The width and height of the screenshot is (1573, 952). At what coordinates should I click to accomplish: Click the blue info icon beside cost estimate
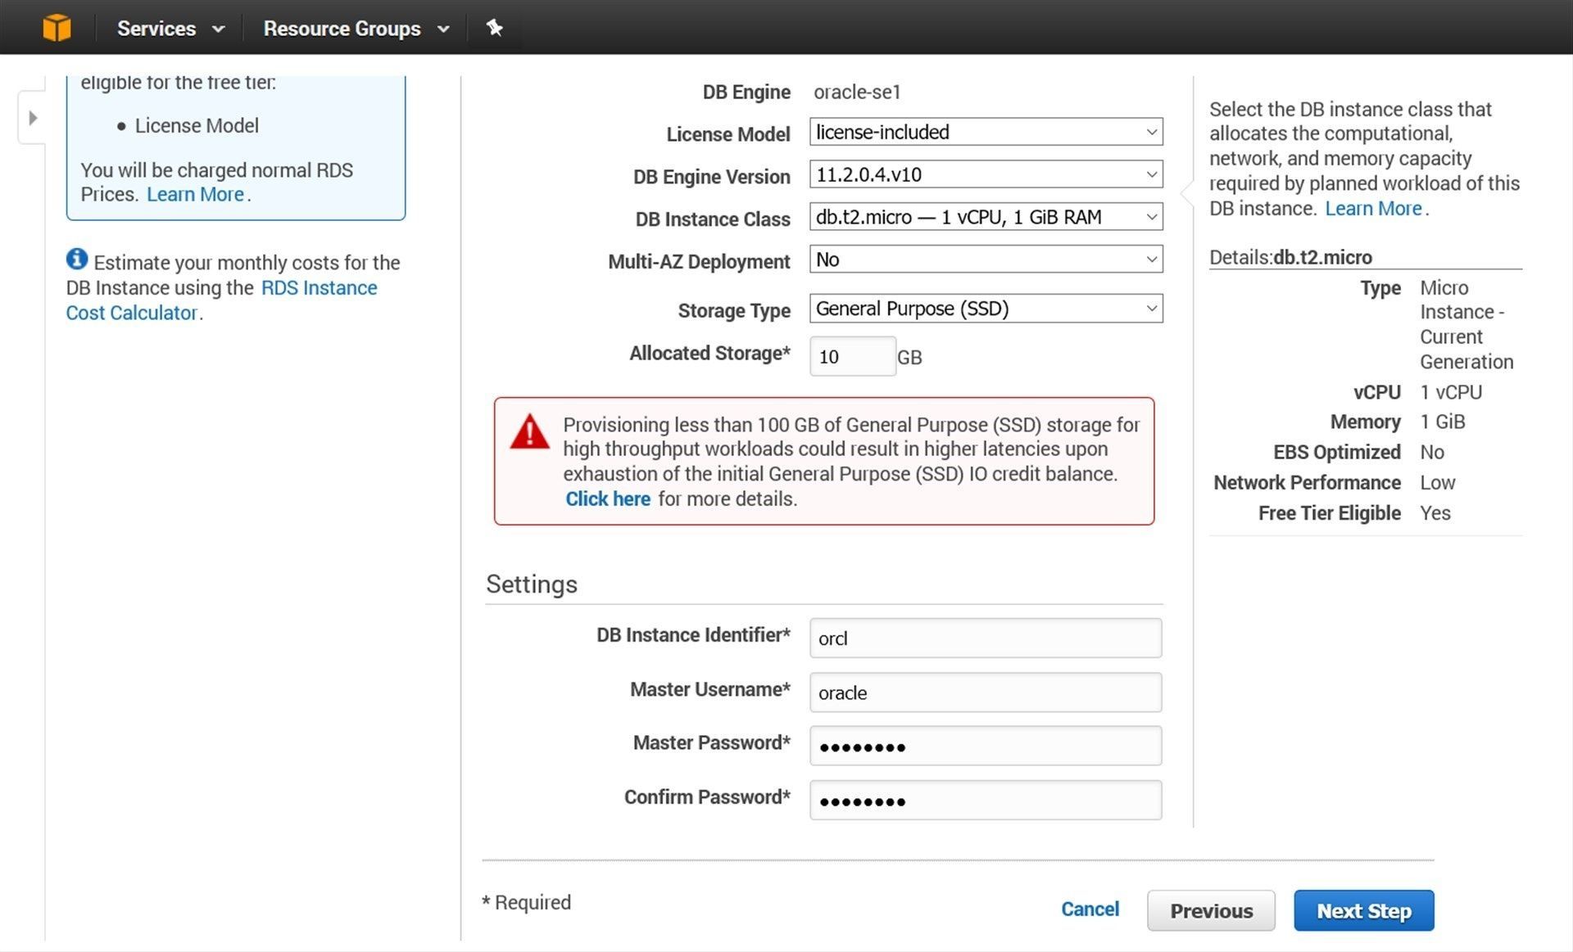click(77, 259)
